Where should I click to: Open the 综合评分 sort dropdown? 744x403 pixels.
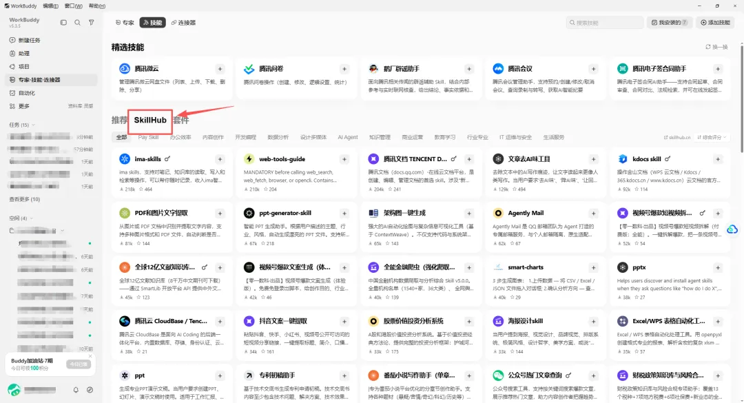[712, 137]
